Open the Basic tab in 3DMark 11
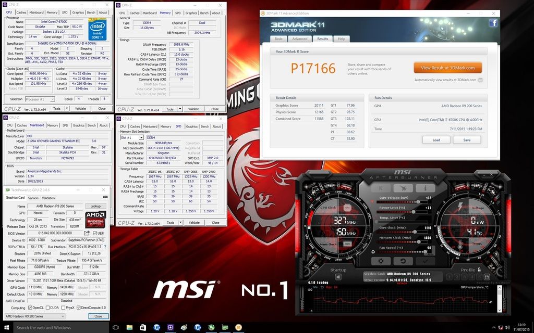 278,39
